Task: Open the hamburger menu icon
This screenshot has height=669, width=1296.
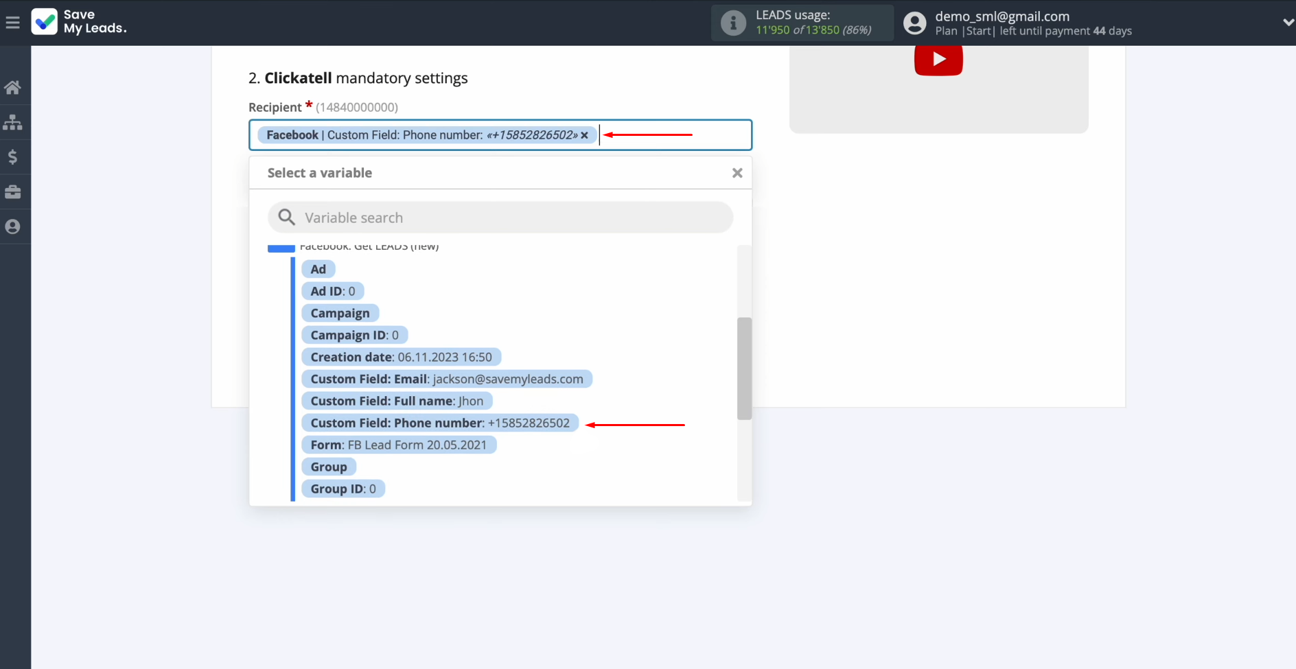Action: coord(12,23)
